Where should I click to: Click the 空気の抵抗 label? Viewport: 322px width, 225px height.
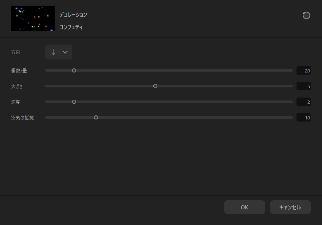22,118
